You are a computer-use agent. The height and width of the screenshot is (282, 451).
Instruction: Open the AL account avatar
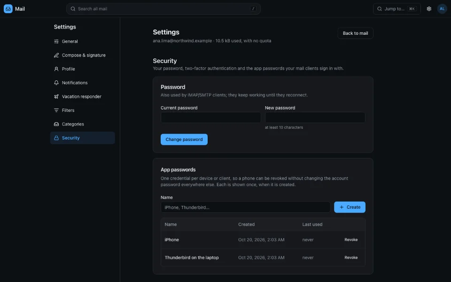coord(442,9)
